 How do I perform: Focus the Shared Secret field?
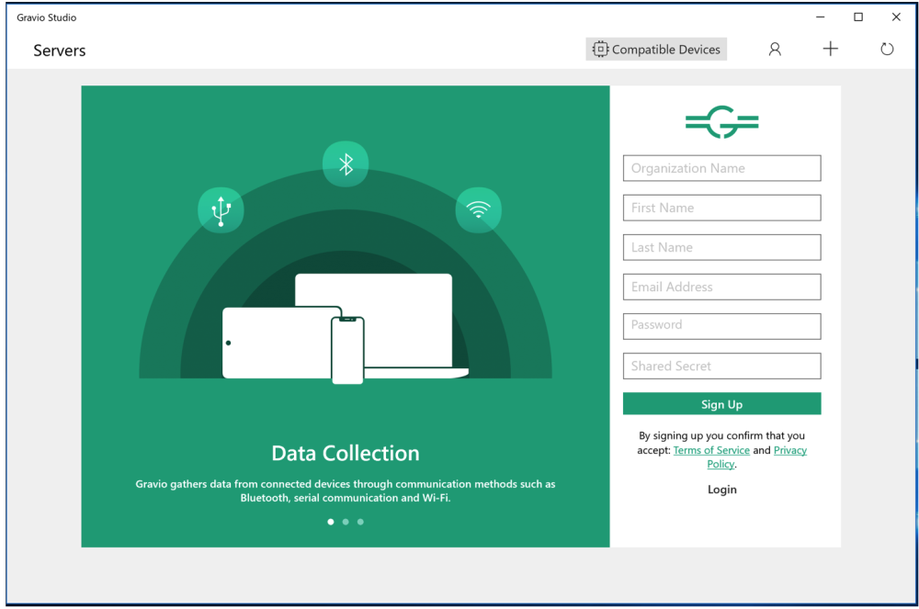click(721, 366)
